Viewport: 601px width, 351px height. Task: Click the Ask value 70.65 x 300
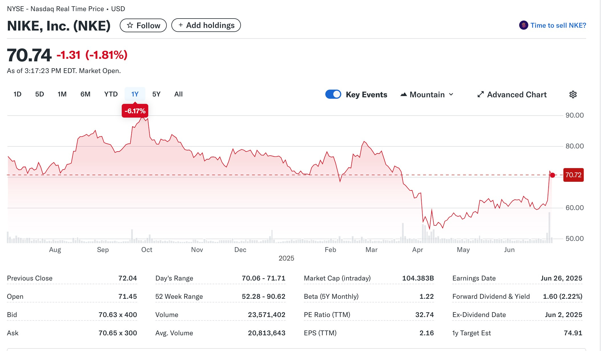coord(118,333)
